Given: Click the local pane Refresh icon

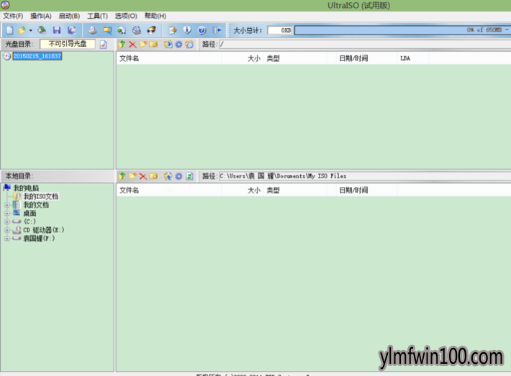Looking at the screenshot, I should (189, 176).
